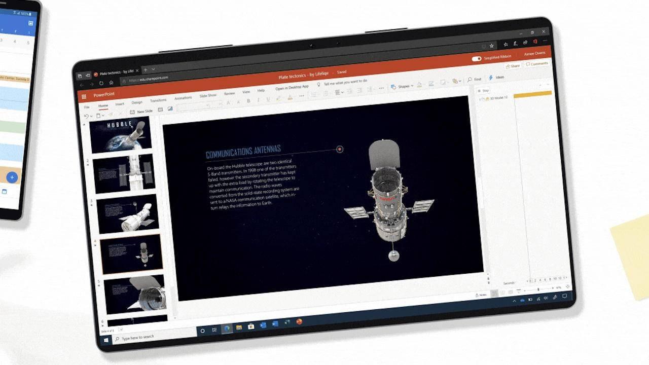The height and width of the screenshot is (365, 649).
Task: Open the Transitions tab
Action: (x=158, y=100)
